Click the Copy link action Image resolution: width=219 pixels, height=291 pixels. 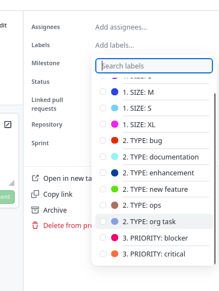click(x=58, y=195)
